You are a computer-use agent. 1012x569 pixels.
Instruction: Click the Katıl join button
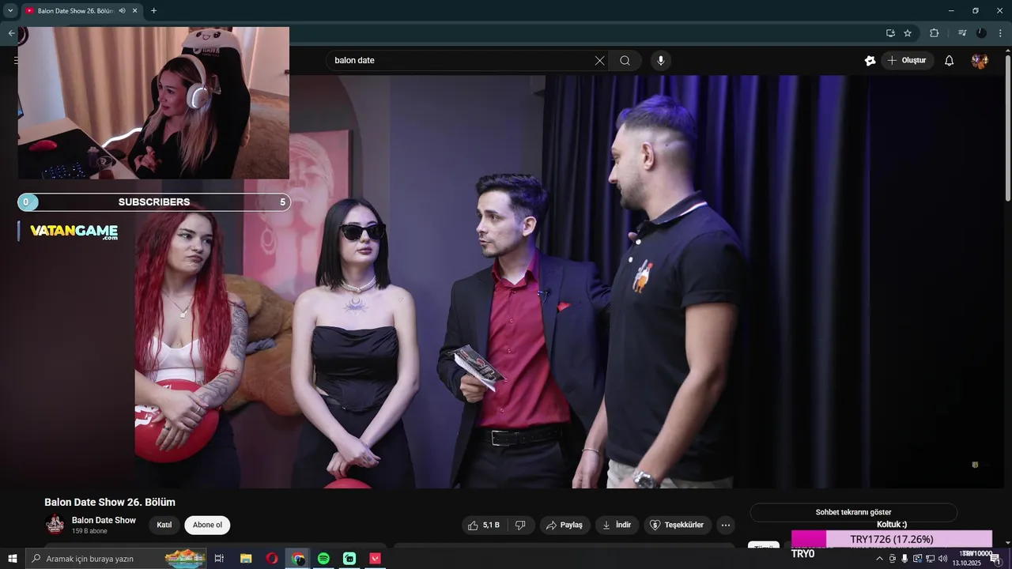tap(164, 526)
